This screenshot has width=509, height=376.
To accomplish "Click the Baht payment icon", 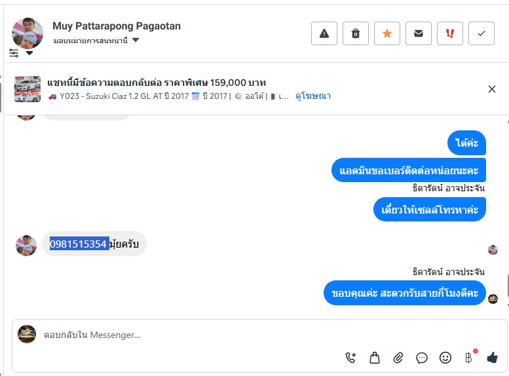I will tap(468, 358).
